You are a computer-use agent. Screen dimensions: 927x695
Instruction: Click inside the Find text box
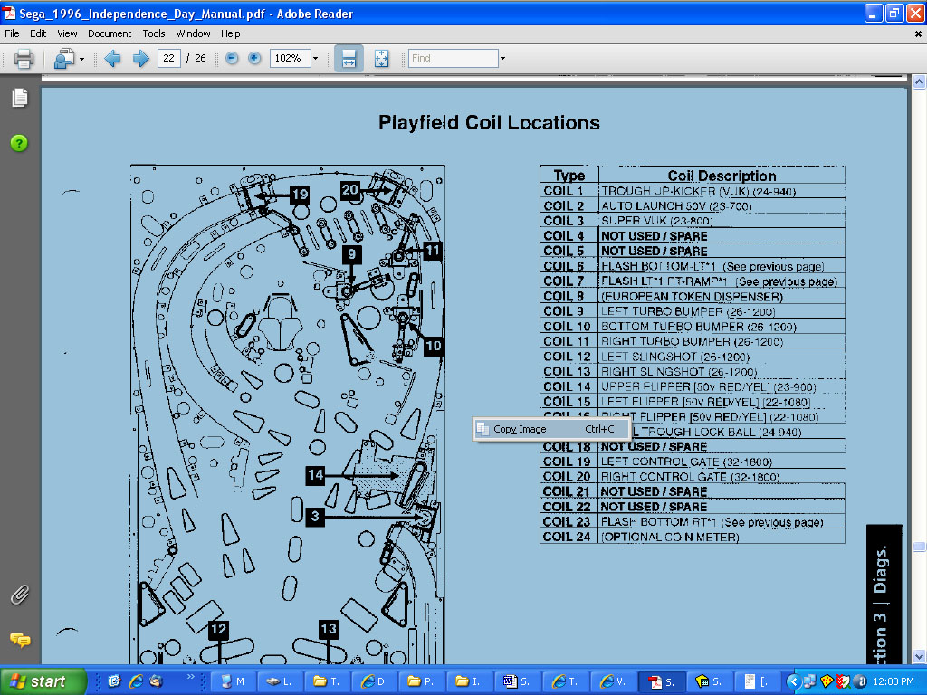click(x=453, y=58)
